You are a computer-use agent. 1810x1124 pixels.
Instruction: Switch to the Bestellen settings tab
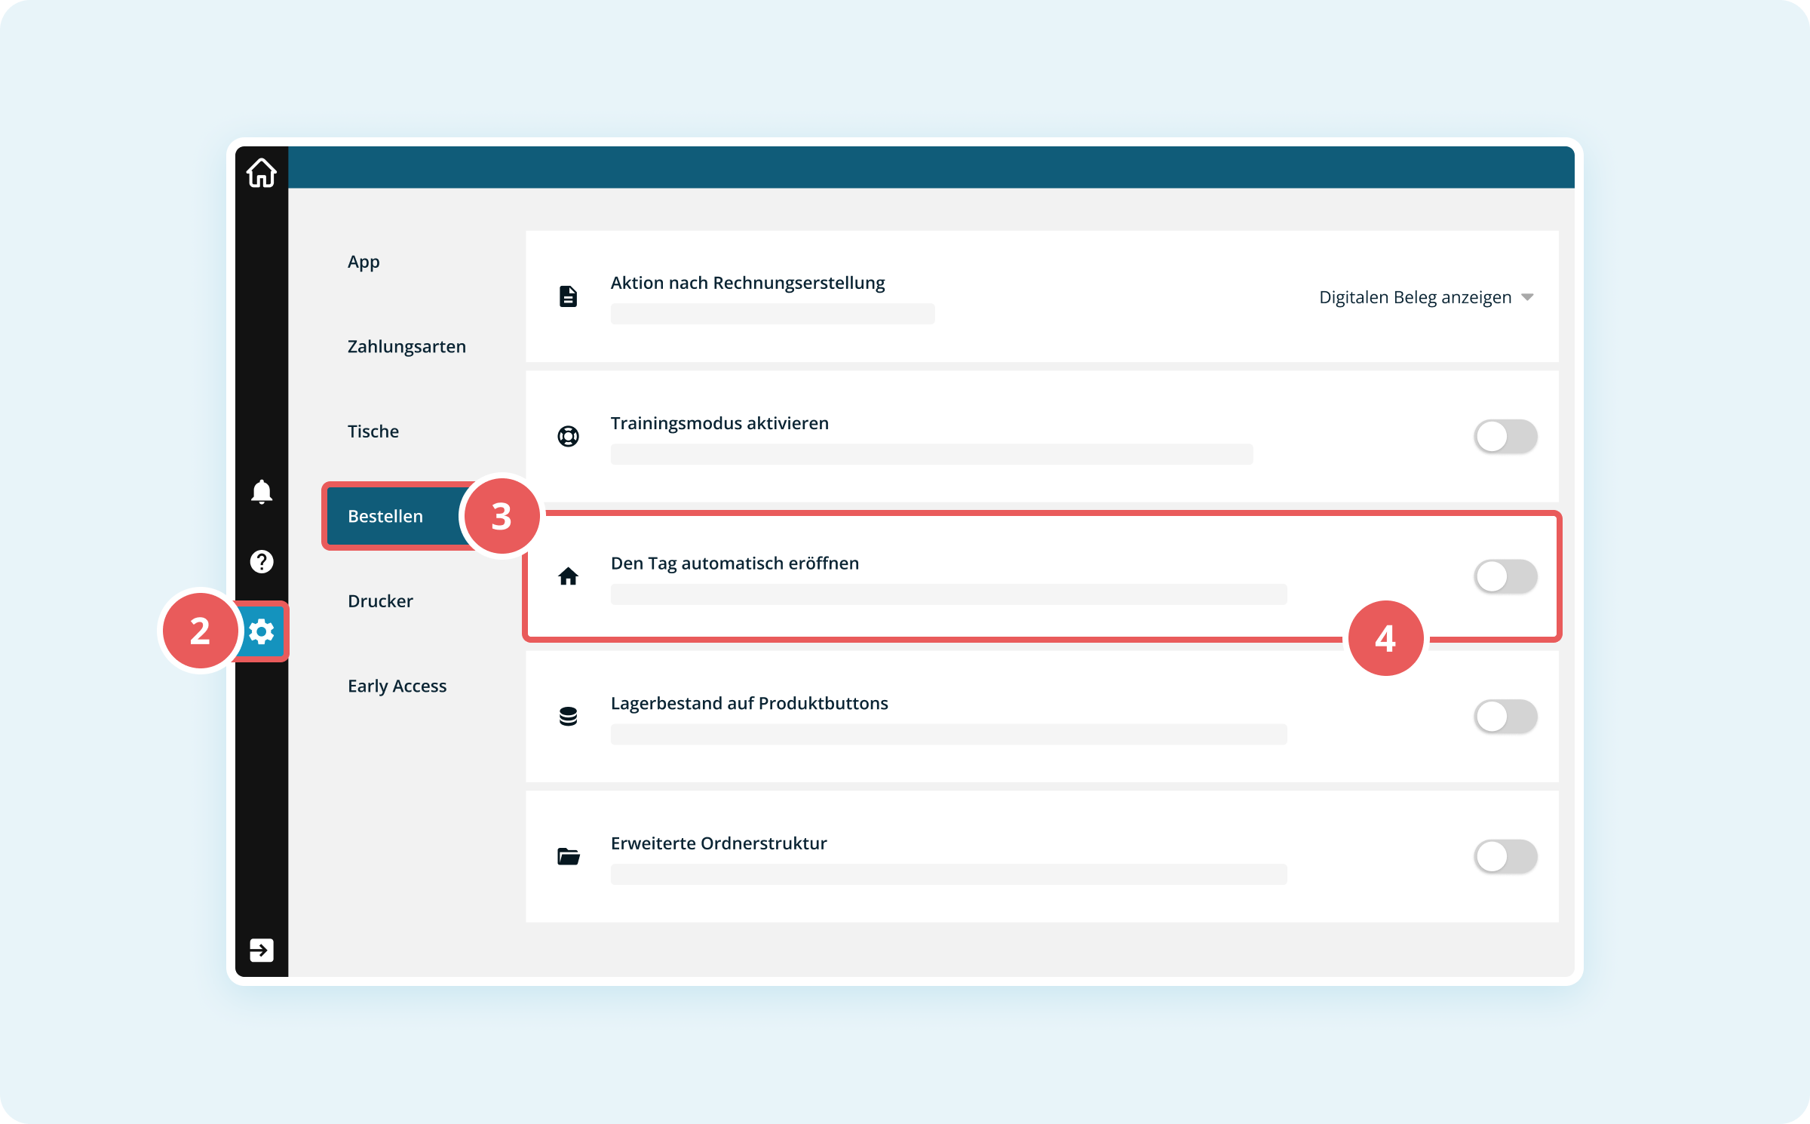pyautogui.click(x=385, y=516)
